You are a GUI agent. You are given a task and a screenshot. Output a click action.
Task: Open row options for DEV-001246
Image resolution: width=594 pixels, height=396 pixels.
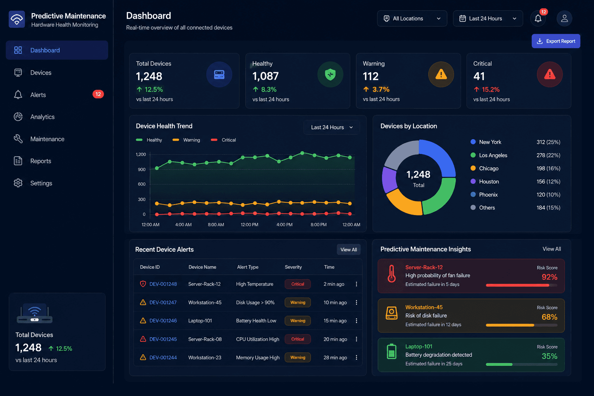point(356,321)
